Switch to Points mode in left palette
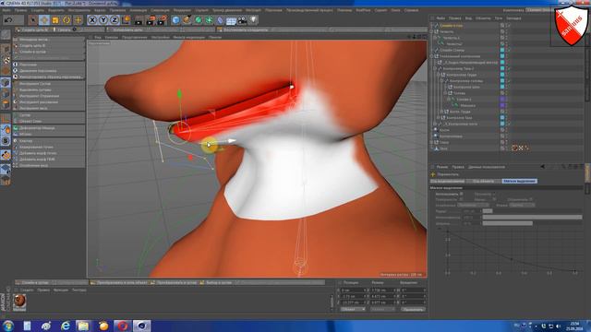 click(6, 82)
